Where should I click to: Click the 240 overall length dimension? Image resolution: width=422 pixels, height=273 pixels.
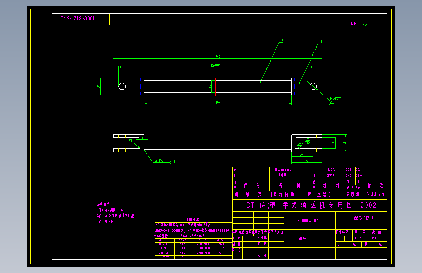218,57
